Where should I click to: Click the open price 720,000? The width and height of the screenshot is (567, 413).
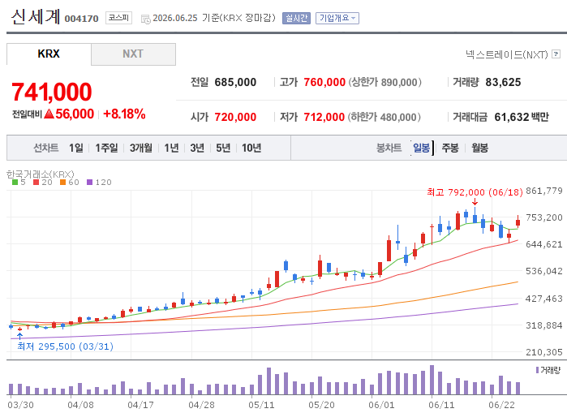tap(235, 117)
